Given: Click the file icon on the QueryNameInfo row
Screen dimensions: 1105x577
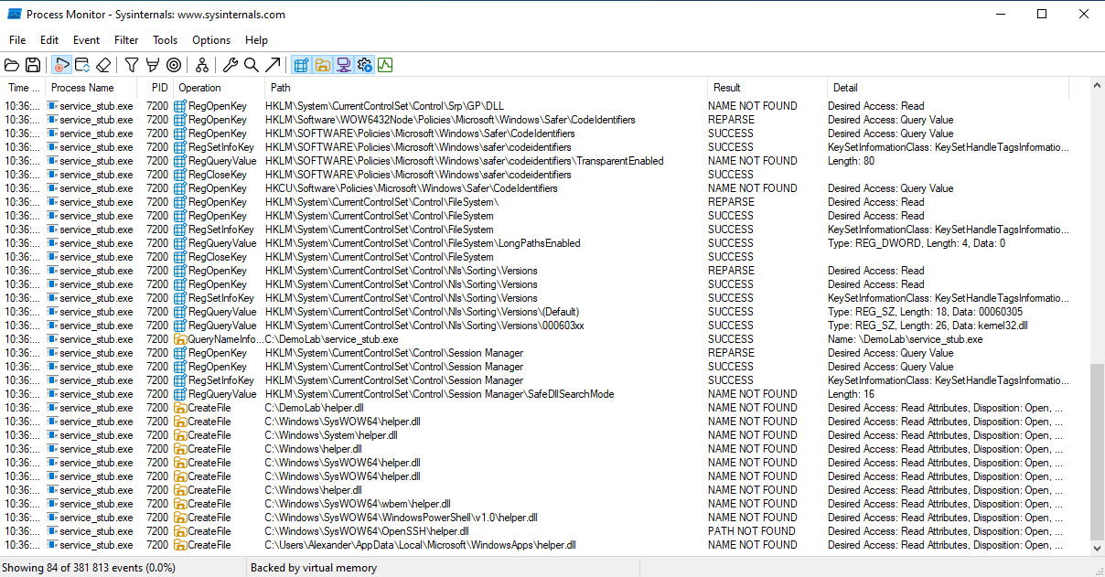Looking at the screenshot, I should pos(180,339).
